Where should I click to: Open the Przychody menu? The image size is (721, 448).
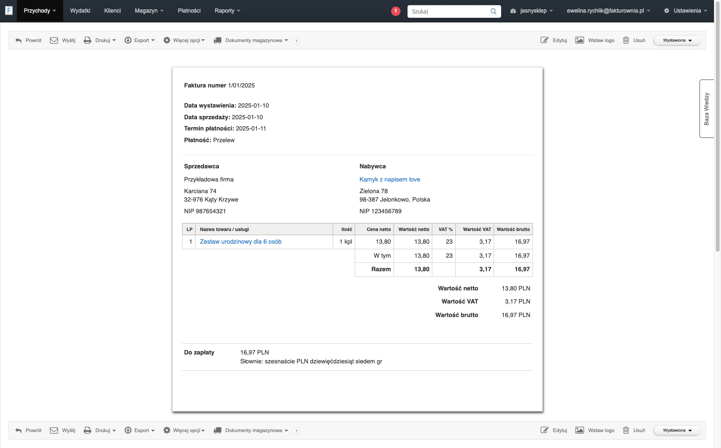(x=40, y=11)
